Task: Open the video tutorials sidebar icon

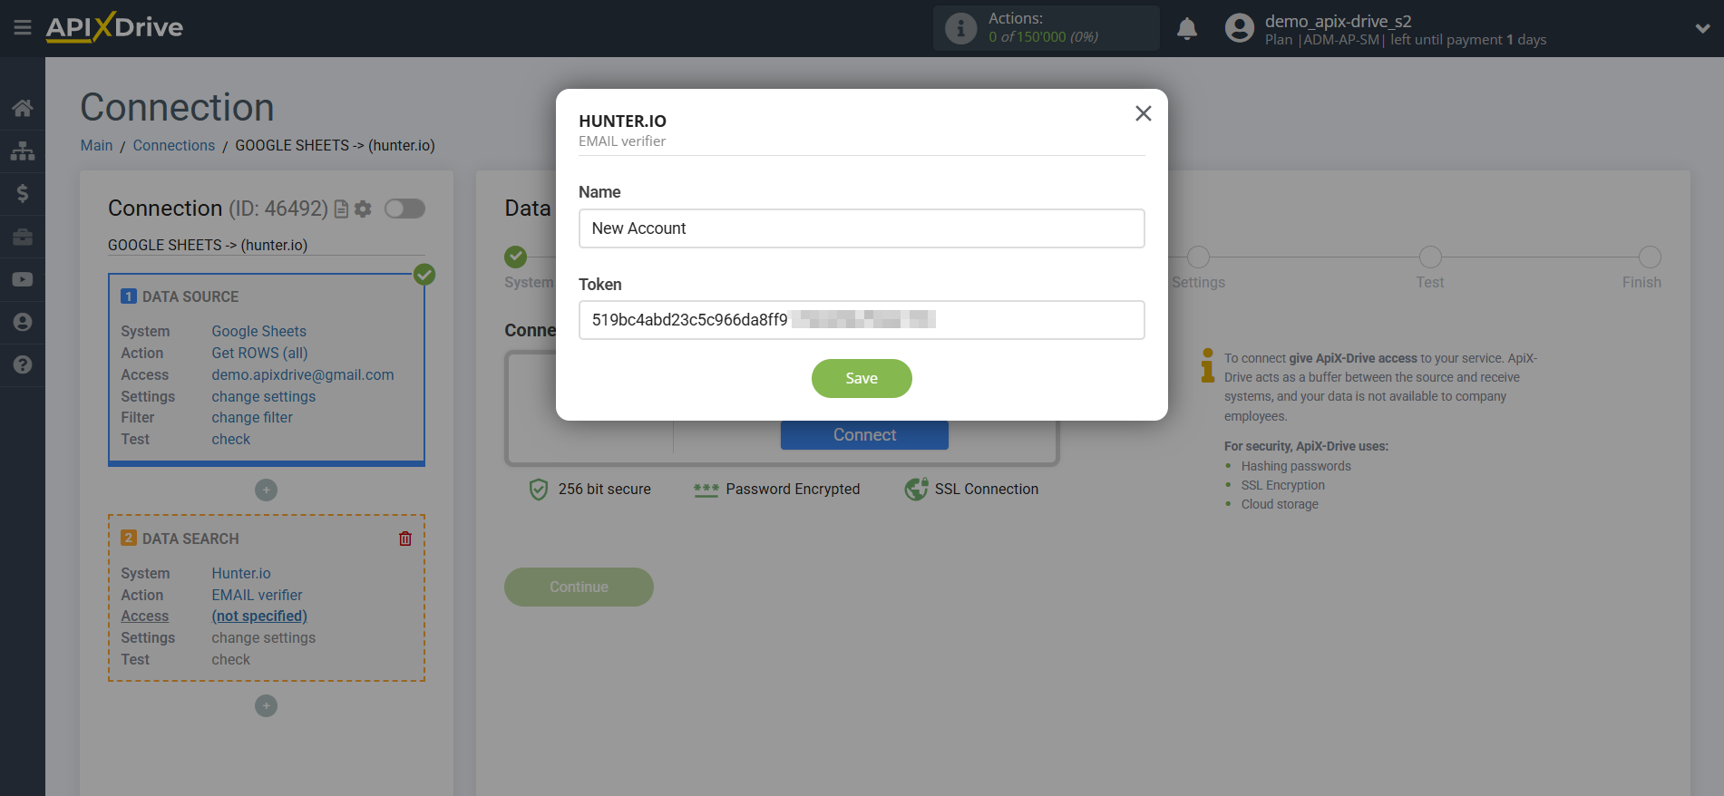Action: 23,279
